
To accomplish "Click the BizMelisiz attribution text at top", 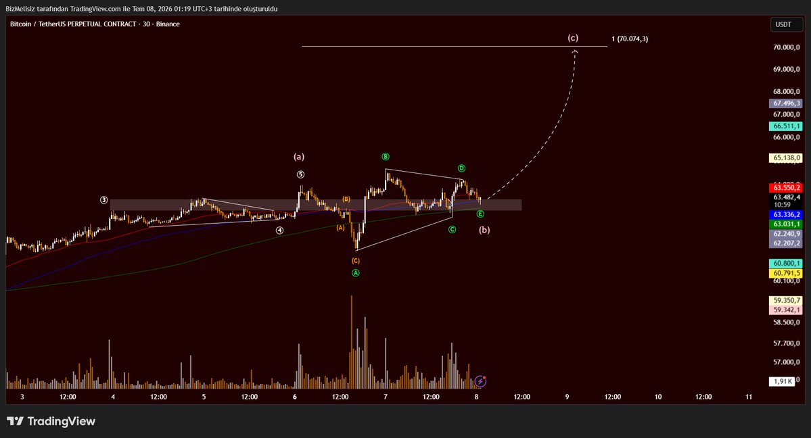I will click(x=141, y=9).
